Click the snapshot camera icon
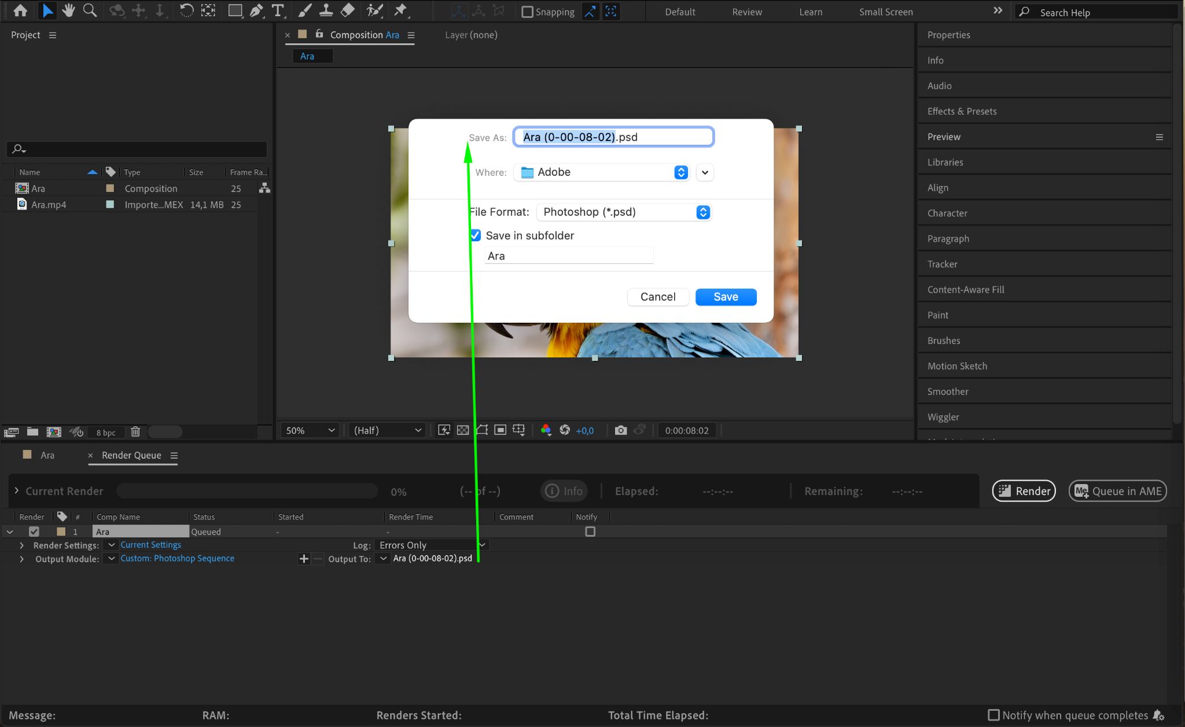Screen dimensions: 1185x727 point(620,430)
